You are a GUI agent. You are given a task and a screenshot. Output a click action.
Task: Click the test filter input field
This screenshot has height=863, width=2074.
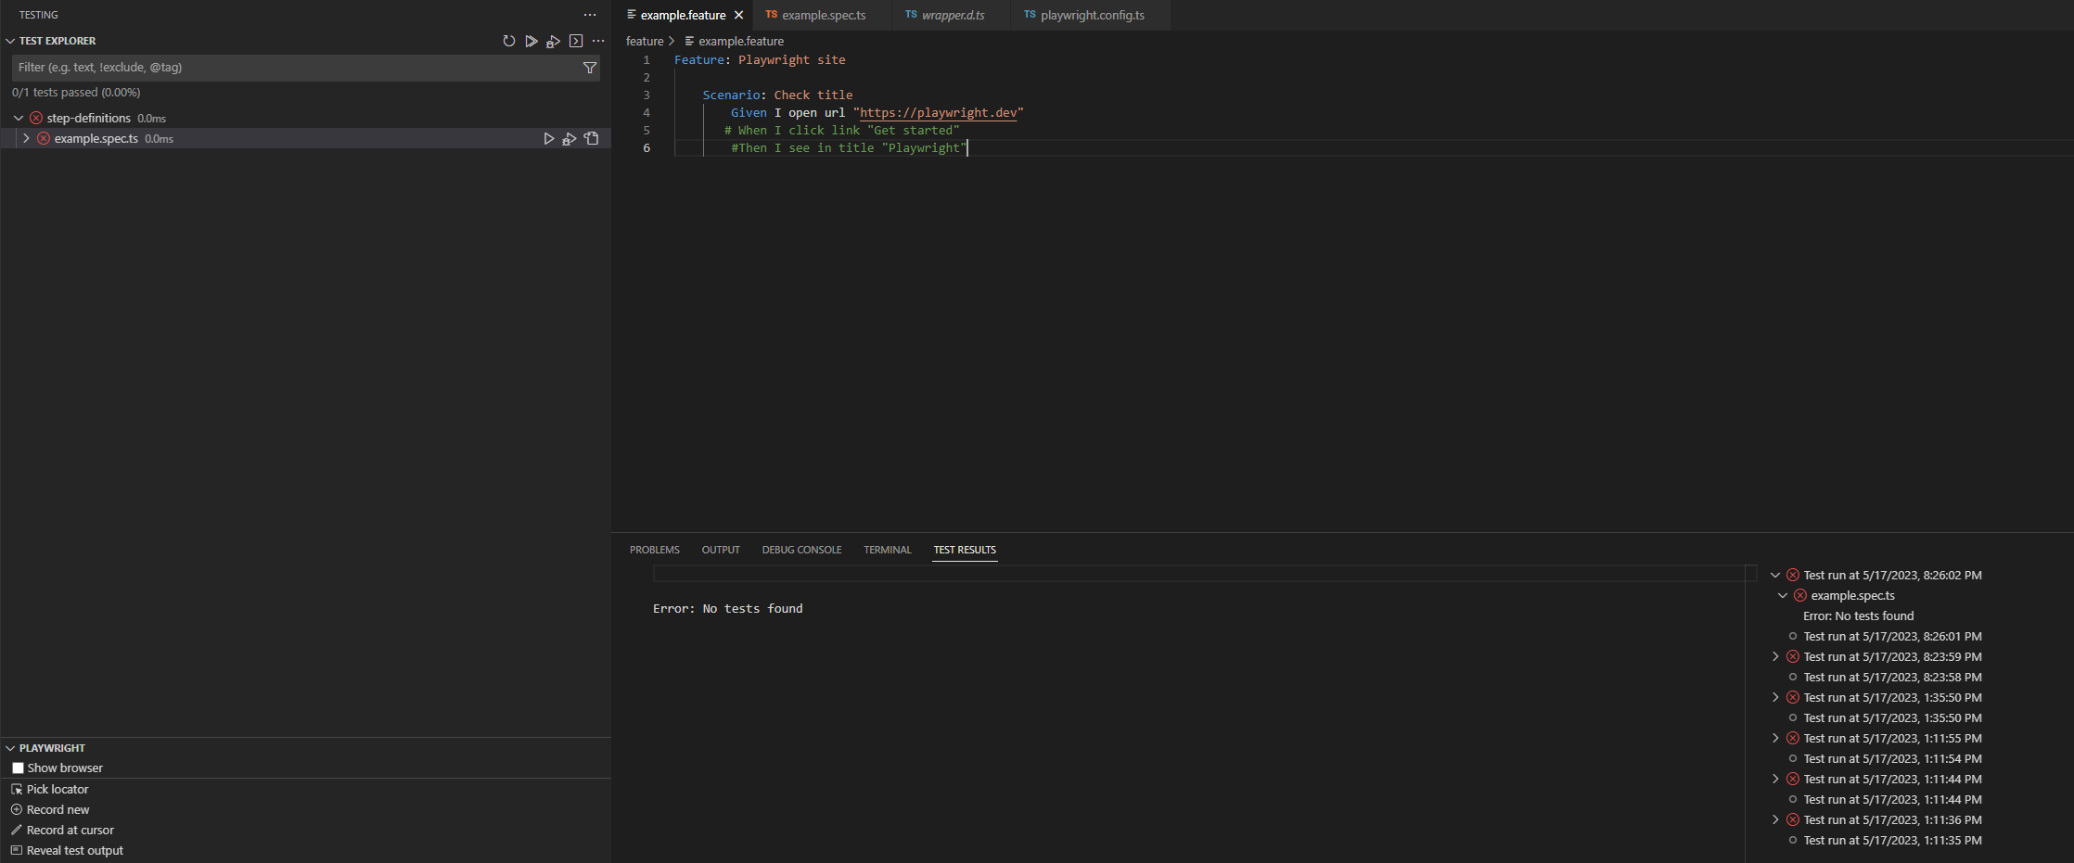pyautogui.click(x=278, y=67)
